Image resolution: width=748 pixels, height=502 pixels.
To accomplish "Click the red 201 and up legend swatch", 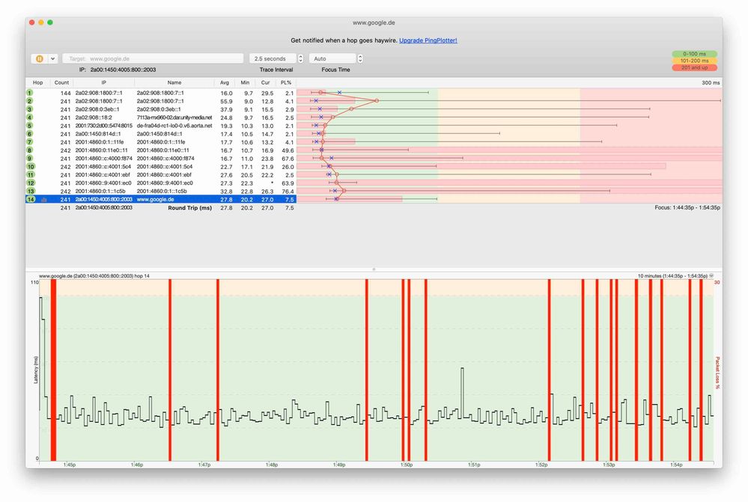I will pos(694,67).
